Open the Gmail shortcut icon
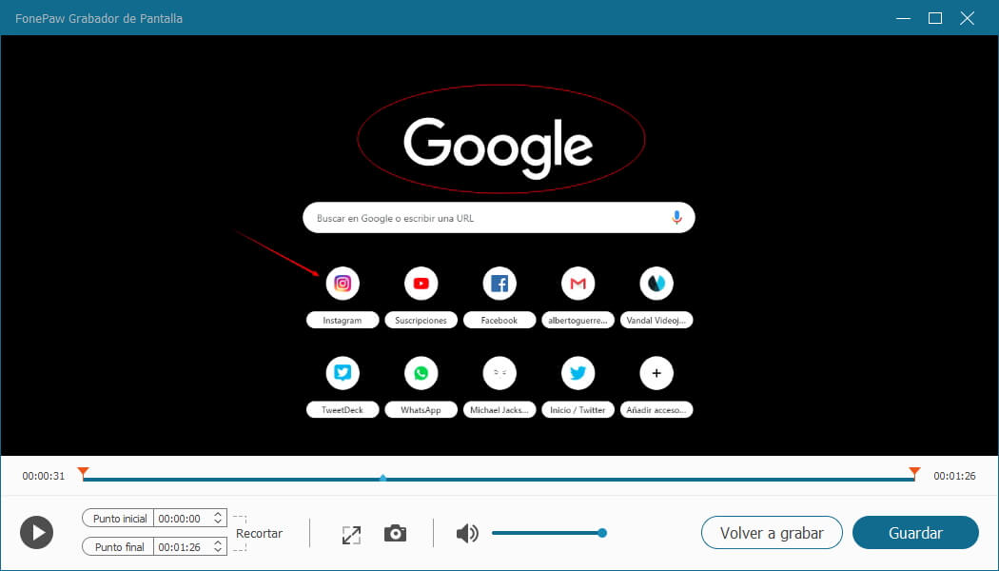Image resolution: width=999 pixels, height=571 pixels. point(578,283)
